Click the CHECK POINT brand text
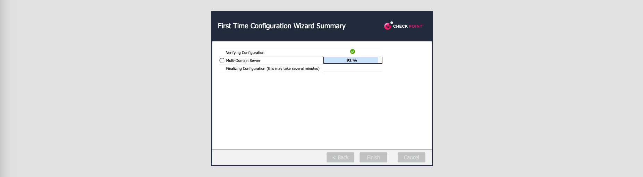643x177 pixels. click(408, 26)
